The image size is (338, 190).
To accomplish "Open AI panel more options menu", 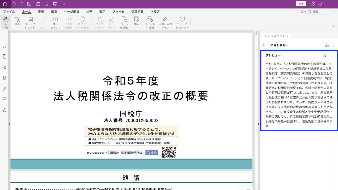I will [x=334, y=45].
